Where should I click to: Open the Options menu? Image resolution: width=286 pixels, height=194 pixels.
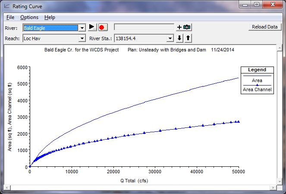pos(29,17)
